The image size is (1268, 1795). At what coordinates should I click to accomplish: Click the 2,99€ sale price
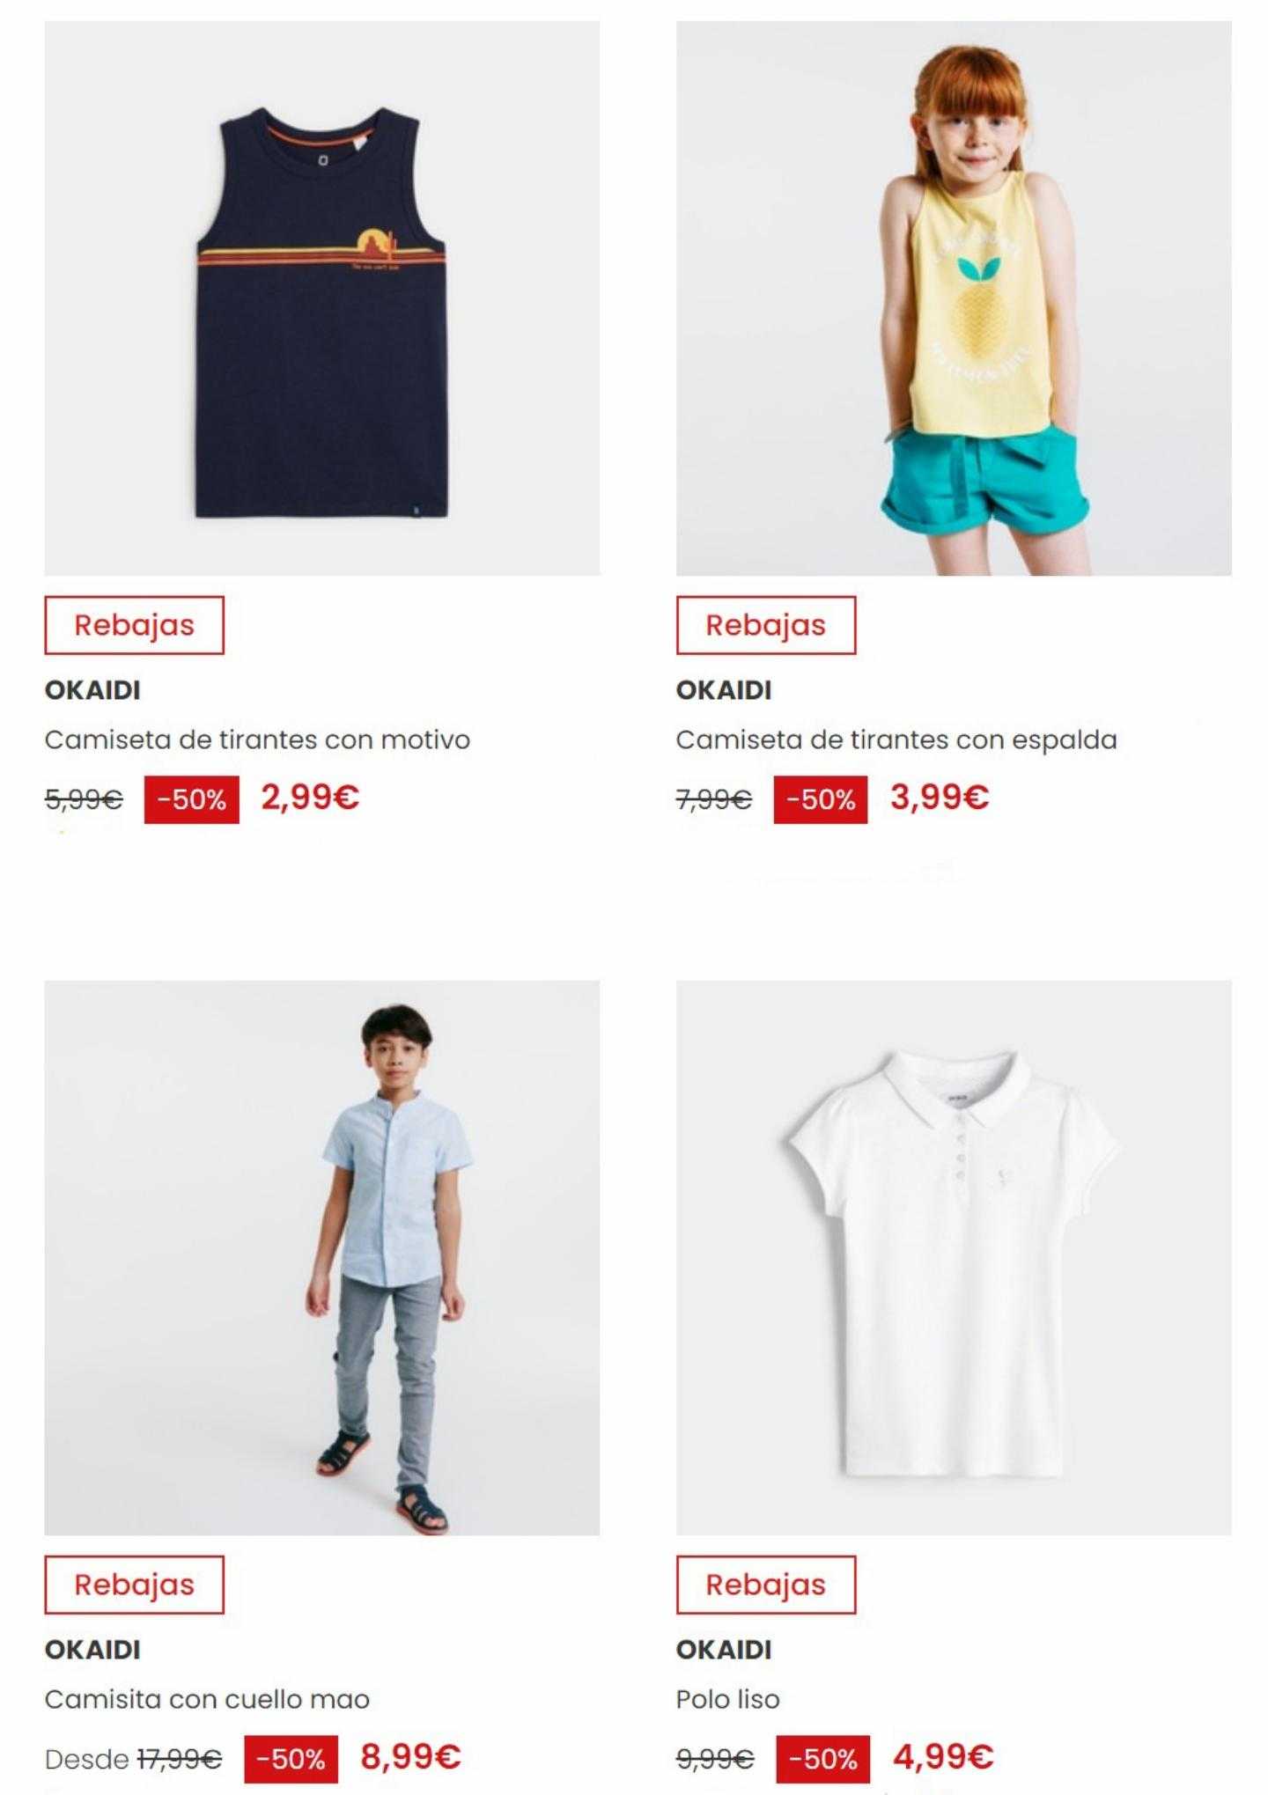pyautogui.click(x=310, y=798)
